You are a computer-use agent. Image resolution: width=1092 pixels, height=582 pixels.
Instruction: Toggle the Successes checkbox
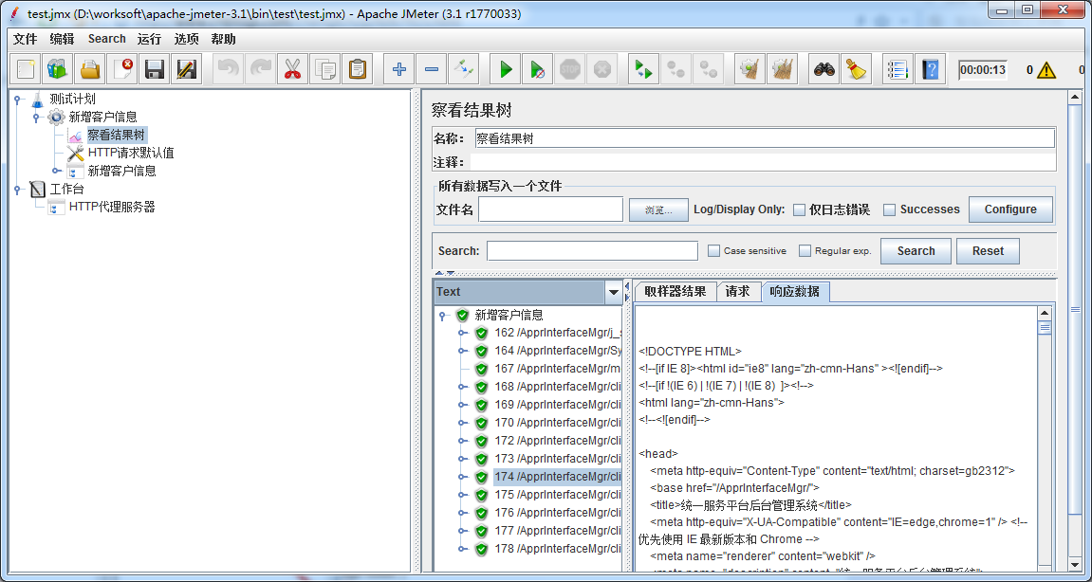click(889, 209)
